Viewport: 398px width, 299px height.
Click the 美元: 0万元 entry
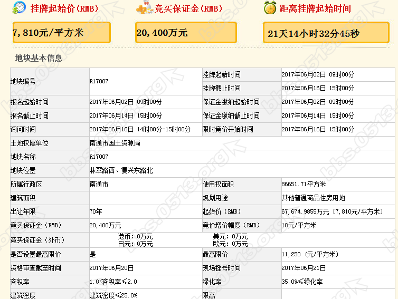coord(230,237)
